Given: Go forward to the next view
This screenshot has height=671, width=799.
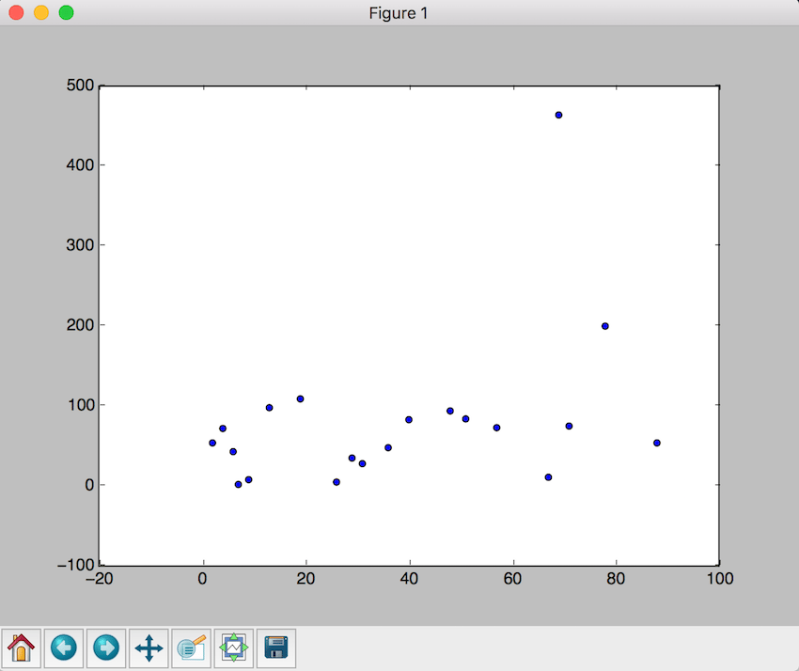Looking at the screenshot, I should coord(106,648).
